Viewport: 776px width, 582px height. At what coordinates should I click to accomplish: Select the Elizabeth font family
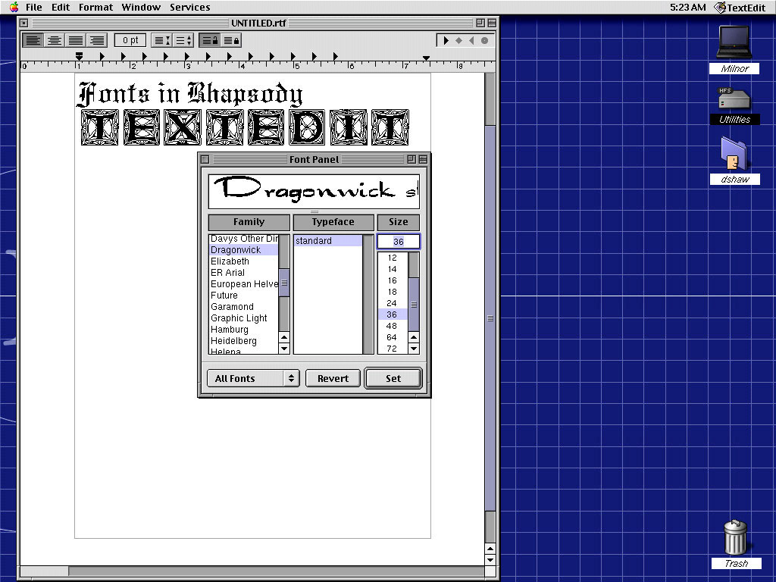point(243,261)
